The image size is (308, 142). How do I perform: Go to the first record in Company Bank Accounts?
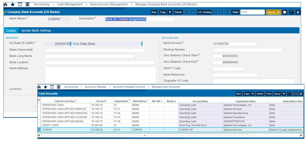[x=187, y=12]
